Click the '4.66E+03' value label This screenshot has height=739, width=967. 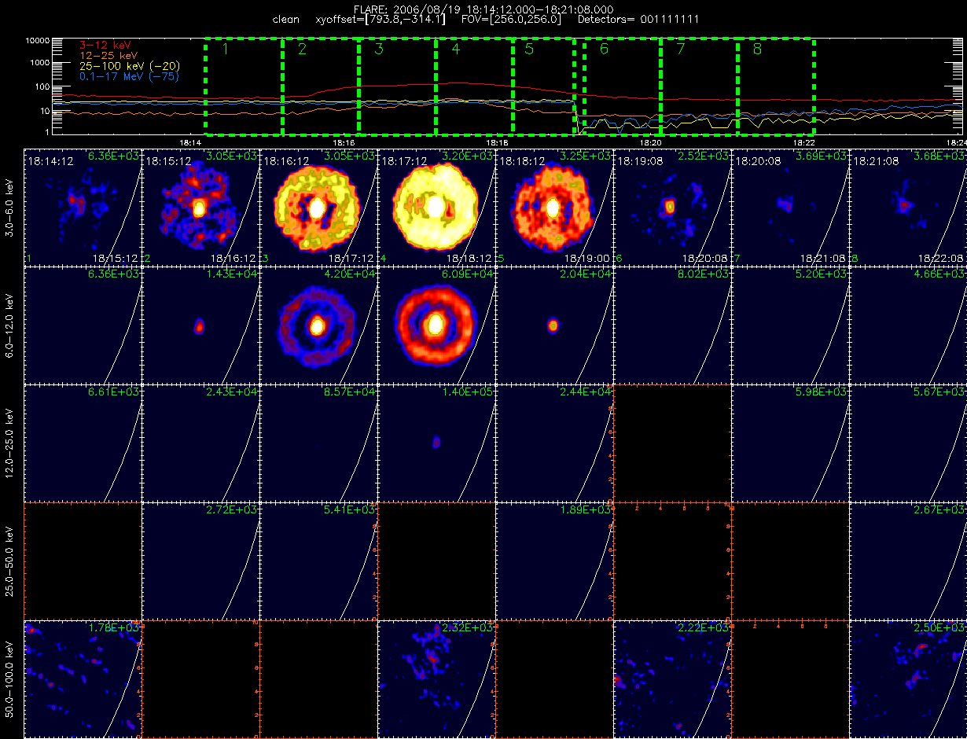941,274
